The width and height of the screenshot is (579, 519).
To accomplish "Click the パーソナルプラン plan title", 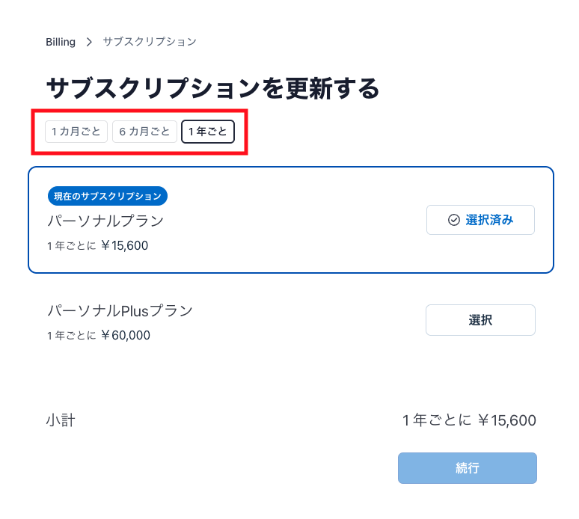I will point(105,221).
